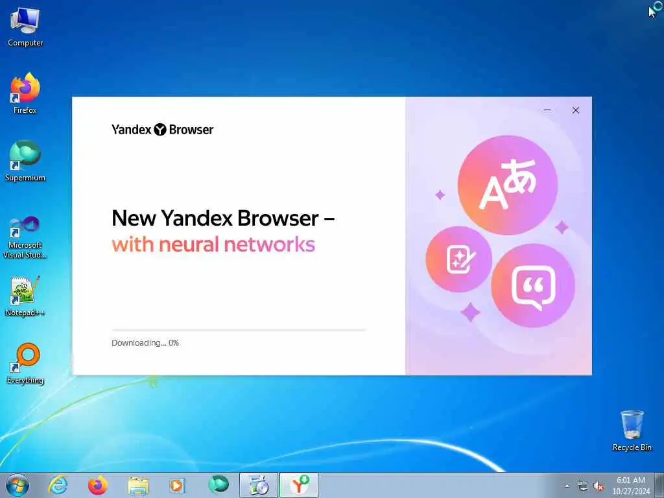The height and width of the screenshot is (498, 664).
Task: Click the Show desktop strip
Action: click(x=659, y=486)
